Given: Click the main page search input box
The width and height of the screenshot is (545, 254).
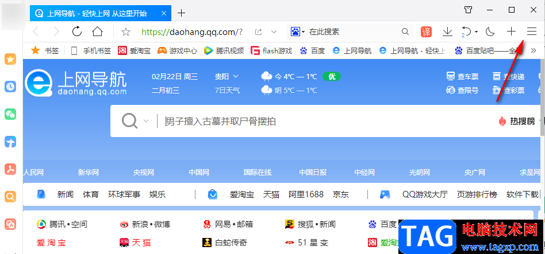Looking at the screenshot, I should (327, 122).
